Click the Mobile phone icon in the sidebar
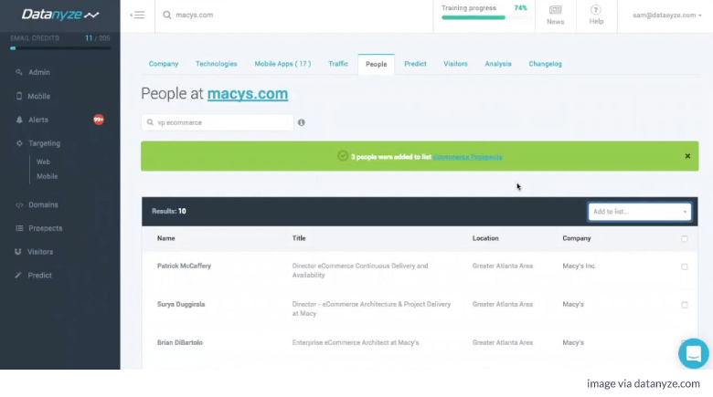713x397 pixels. (19, 96)
